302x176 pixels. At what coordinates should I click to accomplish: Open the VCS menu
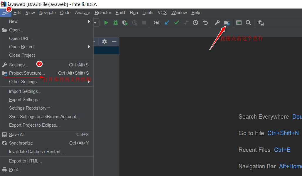[x=162, y=13]
